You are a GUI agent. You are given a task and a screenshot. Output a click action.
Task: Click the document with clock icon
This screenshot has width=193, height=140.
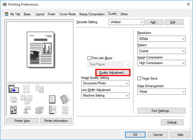[x=52, y=110]
